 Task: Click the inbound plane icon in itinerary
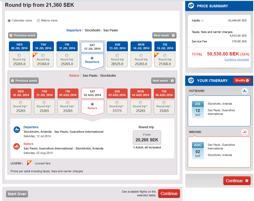(x=245, y=132)
